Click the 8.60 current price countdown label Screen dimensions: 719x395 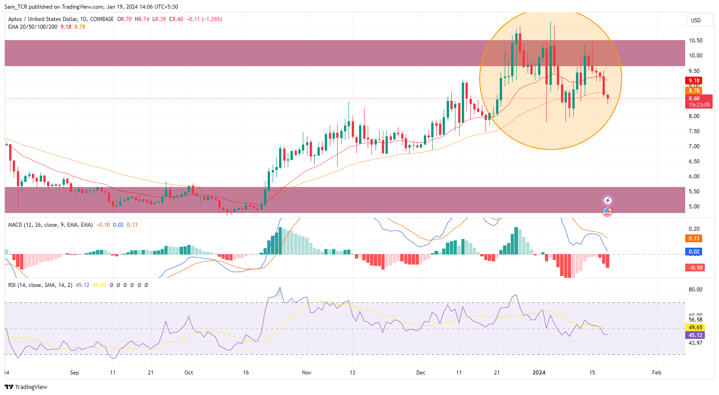click(699, 101)
